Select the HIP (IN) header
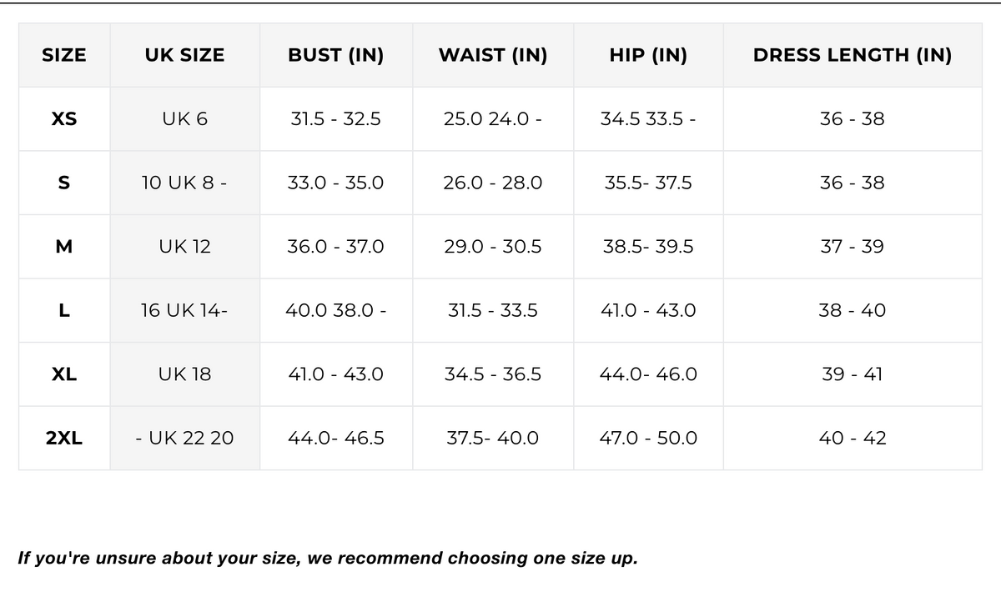This screenshot has width=1001, height=592. pyautogui.click(x=648, y=55)
